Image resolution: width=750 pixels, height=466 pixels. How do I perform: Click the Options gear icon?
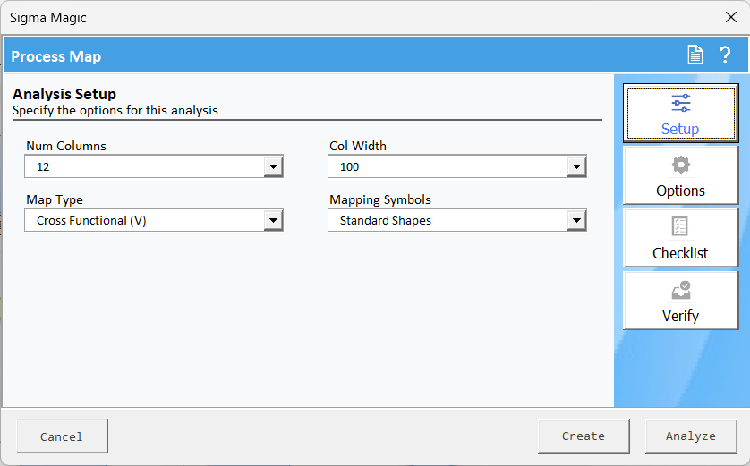tap(680, 165)
